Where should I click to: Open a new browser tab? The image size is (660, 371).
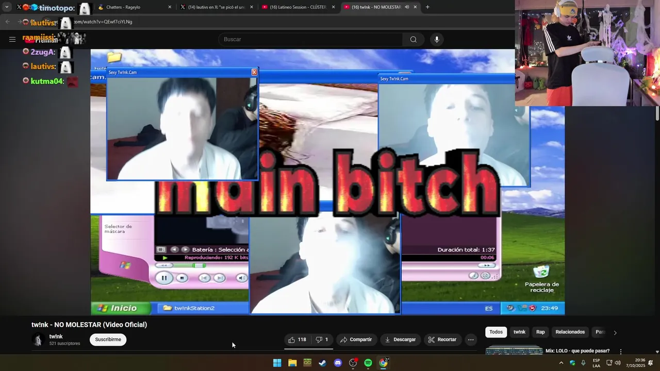click(427, 7)
